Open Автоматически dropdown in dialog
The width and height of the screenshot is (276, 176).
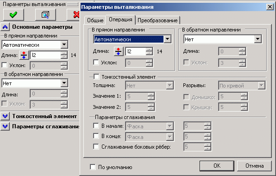tap(167, 39)
